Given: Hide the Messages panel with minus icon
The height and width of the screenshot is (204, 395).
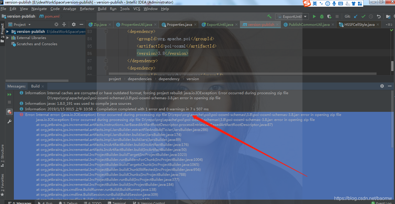Looking at the screenshot, I should (390, 86).
